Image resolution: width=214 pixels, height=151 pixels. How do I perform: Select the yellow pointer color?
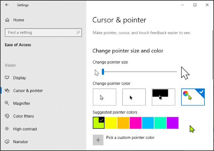point(111,123)
